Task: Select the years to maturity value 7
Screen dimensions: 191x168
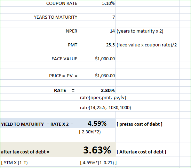Action: 113,17
